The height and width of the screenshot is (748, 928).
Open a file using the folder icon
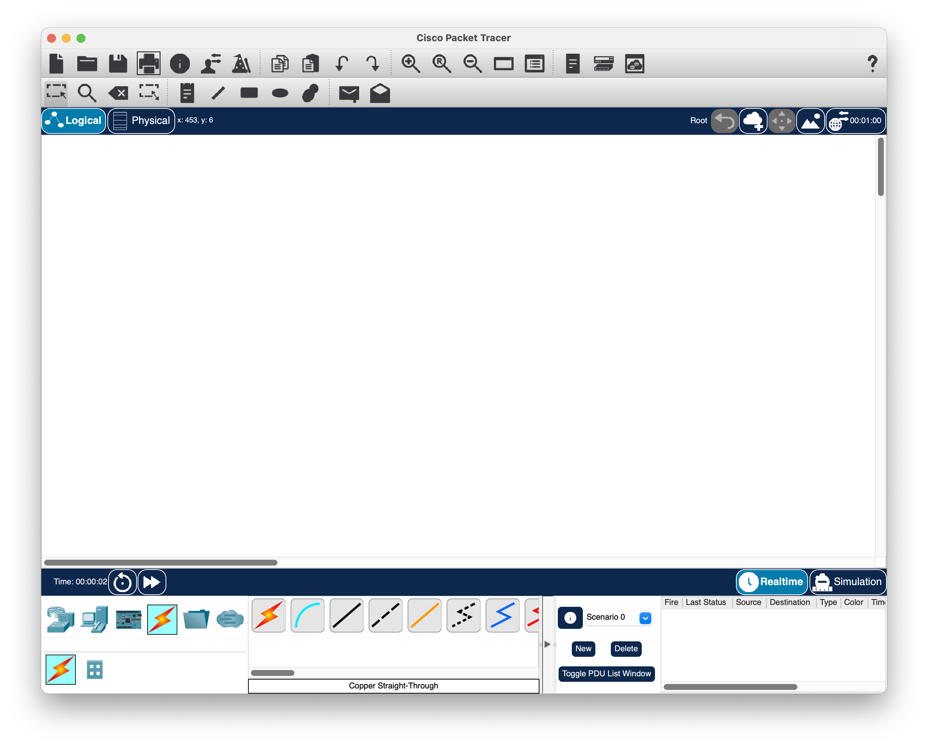[87, 64]
